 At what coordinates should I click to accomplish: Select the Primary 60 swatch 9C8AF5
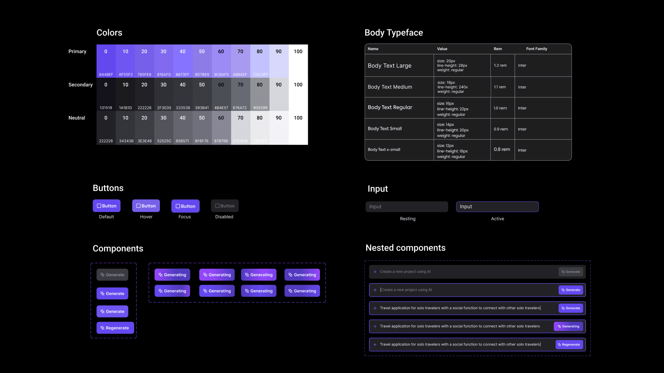click(221, 61)
